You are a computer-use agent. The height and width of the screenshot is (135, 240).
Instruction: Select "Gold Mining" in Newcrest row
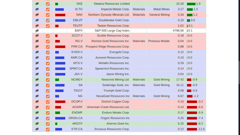(161, 79)
